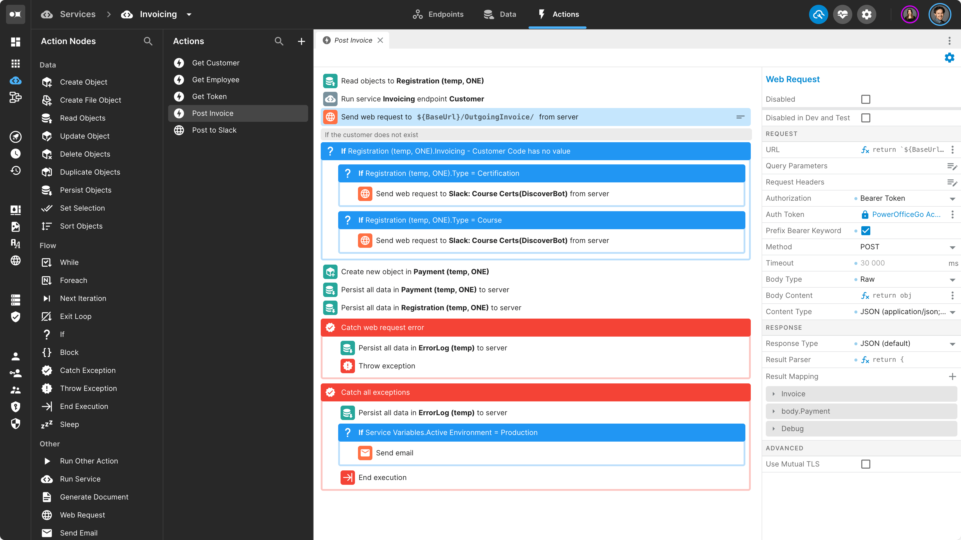The height and width of the screenshot is (540, 961).
Task: Enable the Disabled checkbox
Action: (866, 99)
